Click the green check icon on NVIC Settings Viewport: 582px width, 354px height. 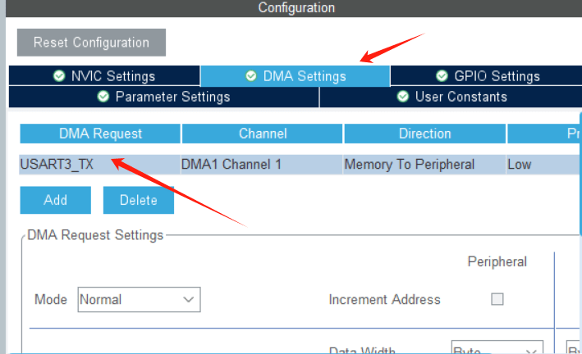click(x=59, y=76)
